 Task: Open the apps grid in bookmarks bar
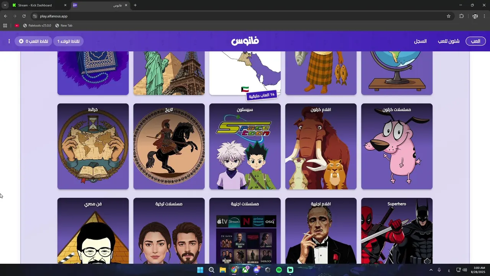point(5,25)
